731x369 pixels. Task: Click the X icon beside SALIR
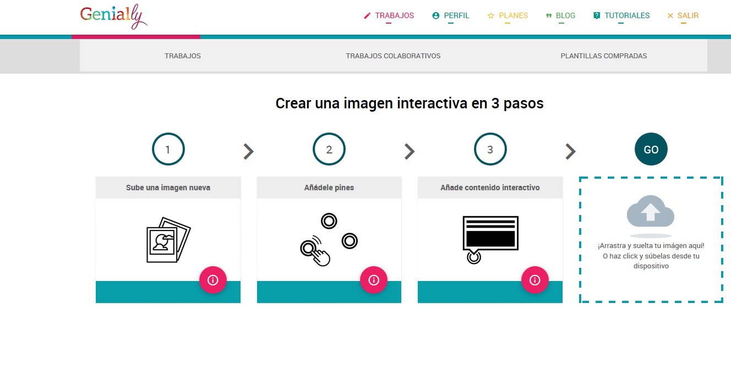point(670,15)
